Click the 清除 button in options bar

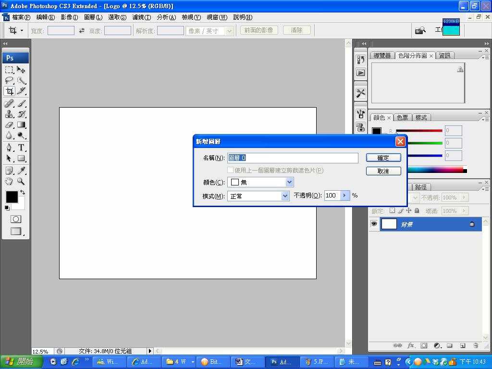(x=296, y=30)
